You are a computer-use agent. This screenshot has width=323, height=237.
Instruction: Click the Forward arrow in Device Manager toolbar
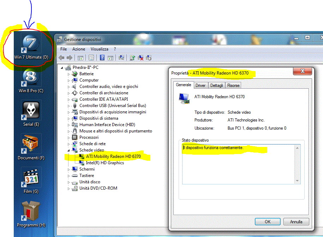[70, 58]
